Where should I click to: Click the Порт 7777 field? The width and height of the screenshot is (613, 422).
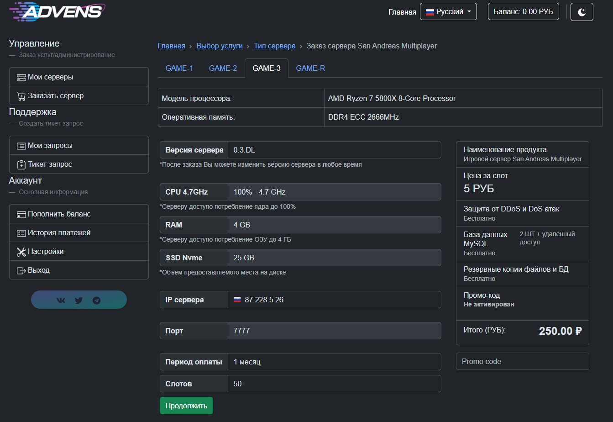(335, 331)
